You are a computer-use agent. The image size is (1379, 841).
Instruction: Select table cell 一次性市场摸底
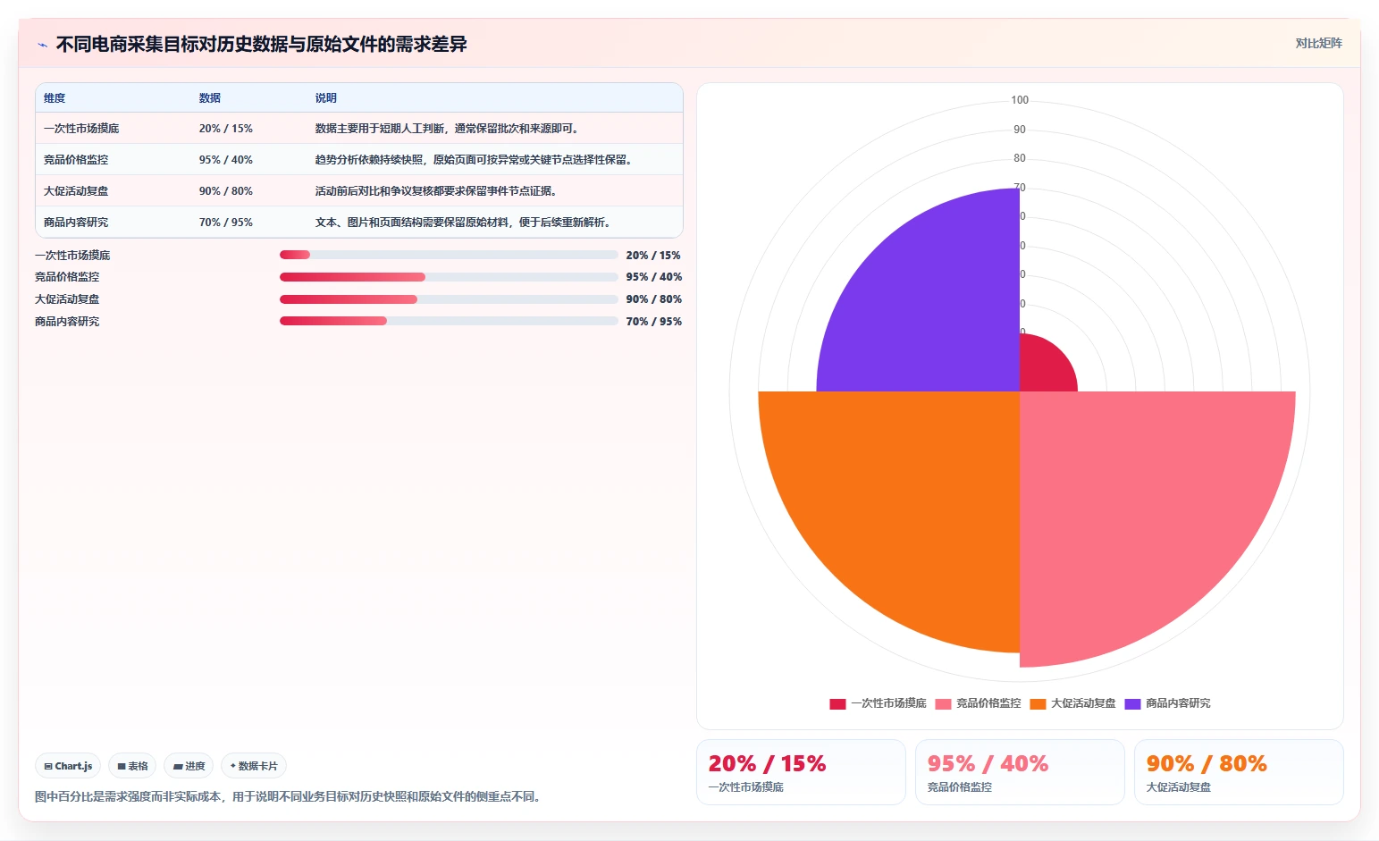81,129
